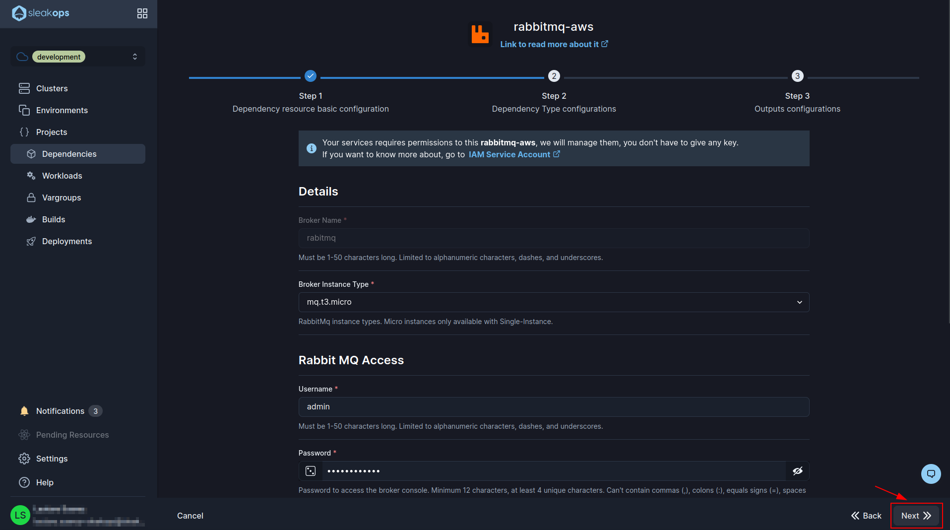Click the Dependencies cube icon
The image size is (950, 530).
tap(31, 154)
